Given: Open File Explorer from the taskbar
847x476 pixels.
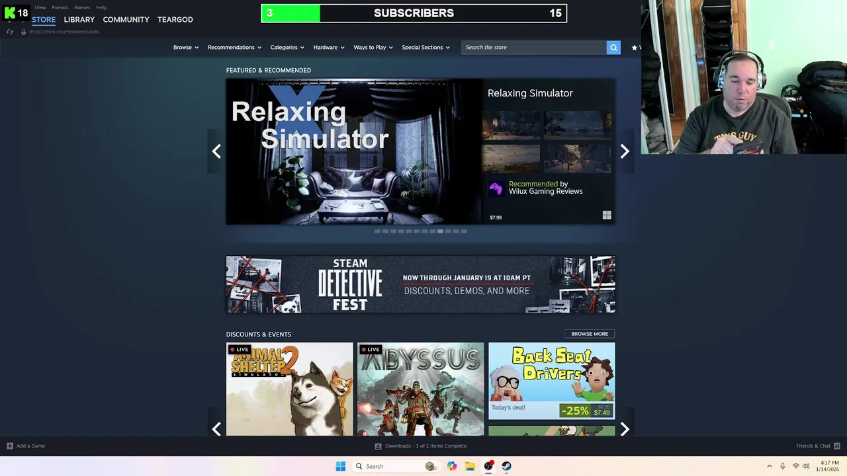Looking at the screenshot, I should pyautogui.click(x=470, y=466).
